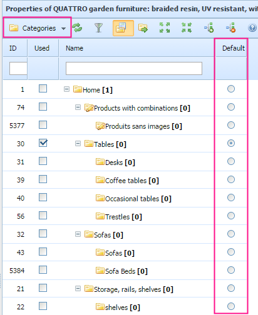Check the Used box for Home
The height and width of the screenshot is (315, 258).
point(43,89)
